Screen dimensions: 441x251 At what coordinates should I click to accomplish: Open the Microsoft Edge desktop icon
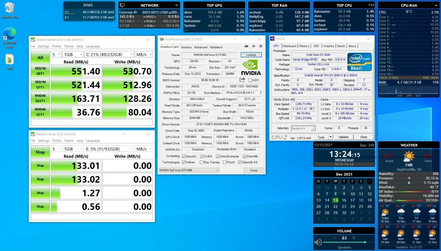click(x=10, y=37)
